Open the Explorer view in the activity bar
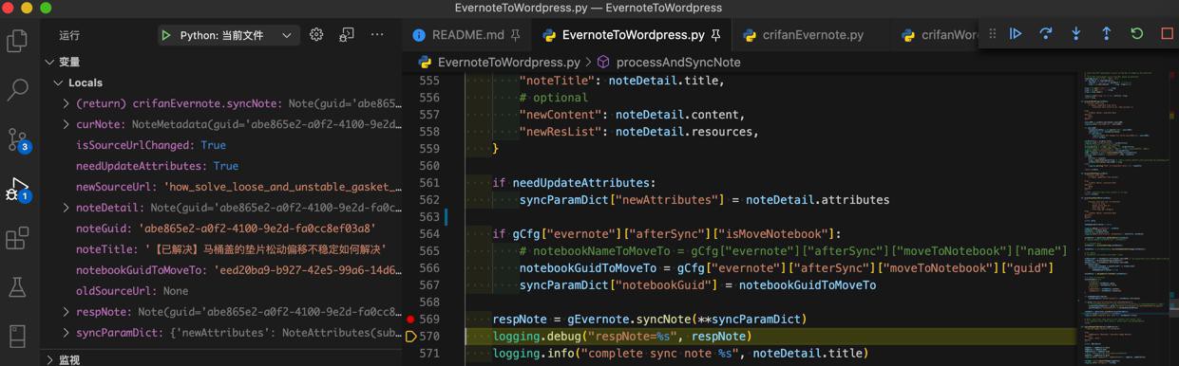1179x366 pixels. click(17, 41)
